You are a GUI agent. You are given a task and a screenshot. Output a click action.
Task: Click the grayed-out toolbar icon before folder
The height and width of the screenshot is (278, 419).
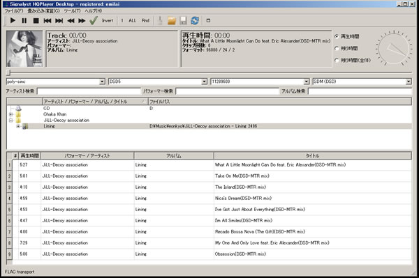point(160,20)
